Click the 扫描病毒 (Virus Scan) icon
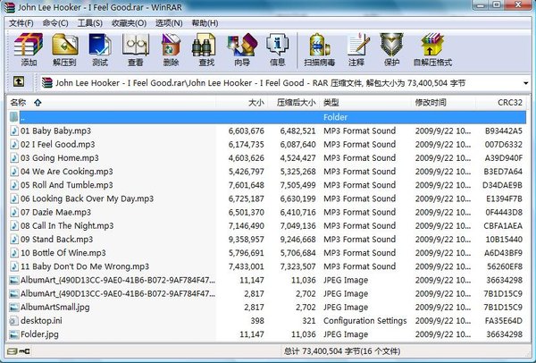536x363 pixels. pos(319,45)
